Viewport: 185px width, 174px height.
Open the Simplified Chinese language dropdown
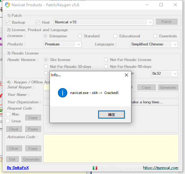pyautogui.click(x=154, y=44)
